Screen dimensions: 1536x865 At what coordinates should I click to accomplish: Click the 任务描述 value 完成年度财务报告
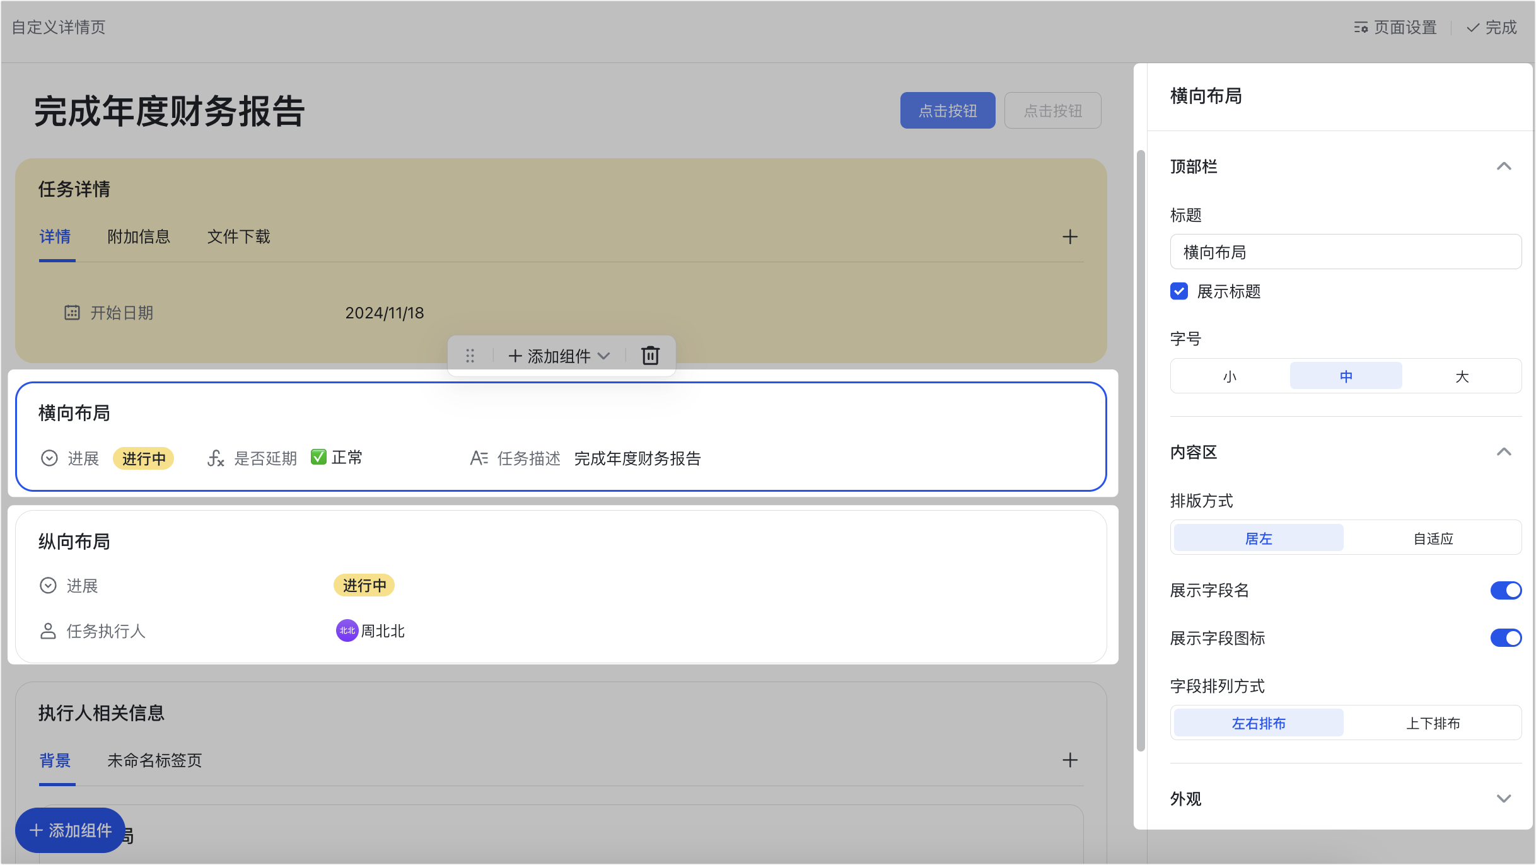coord(637,458)
